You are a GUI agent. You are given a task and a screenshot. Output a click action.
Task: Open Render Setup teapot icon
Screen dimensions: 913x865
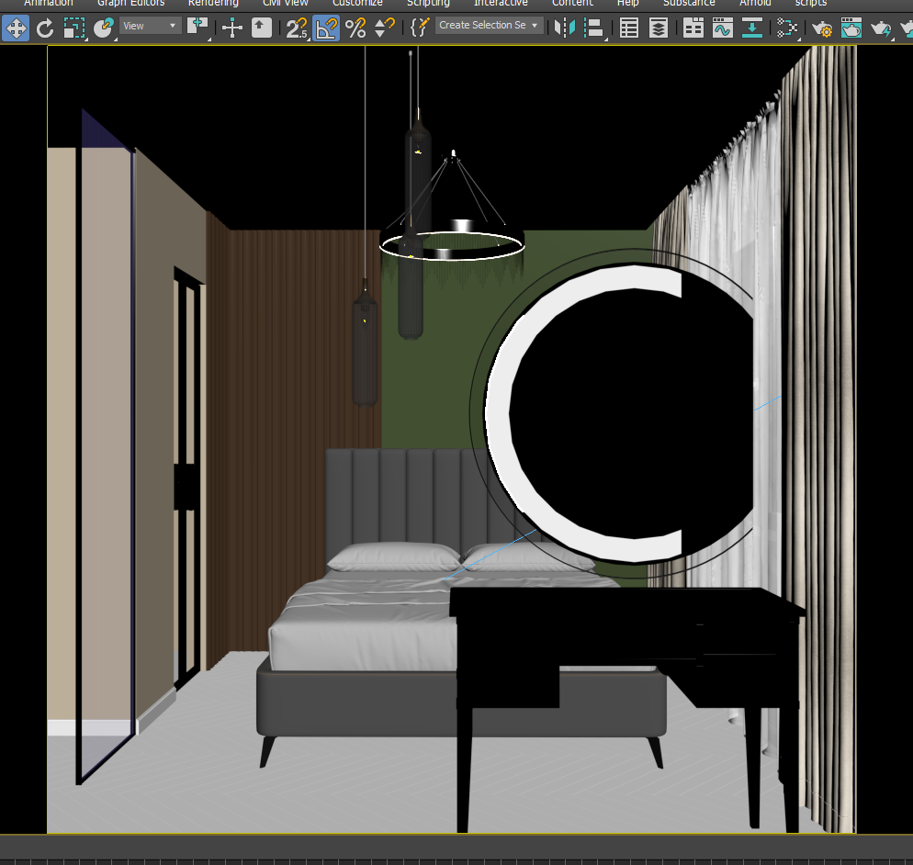click(822, 28)
